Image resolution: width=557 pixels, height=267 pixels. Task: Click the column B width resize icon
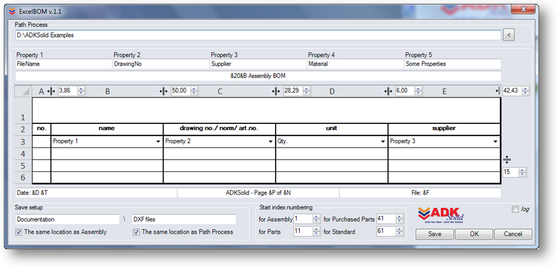pyautogui.click(x=164, y=91)
